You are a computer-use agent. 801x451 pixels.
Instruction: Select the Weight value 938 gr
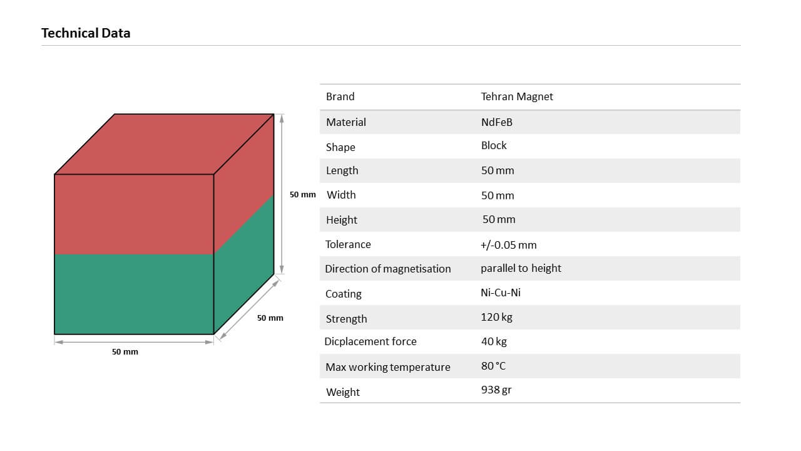[x=497, y=390]
